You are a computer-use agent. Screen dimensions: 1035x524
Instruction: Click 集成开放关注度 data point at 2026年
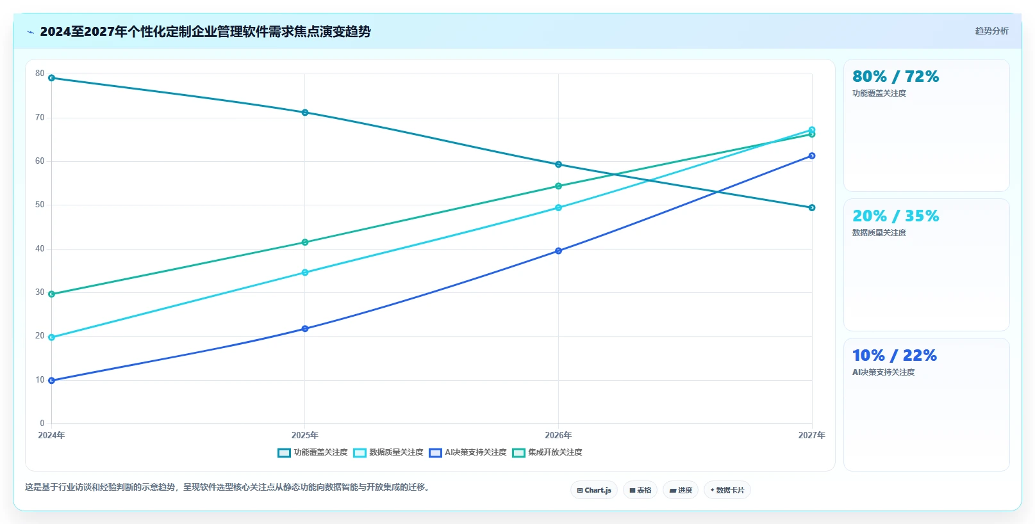pyautogui.click(x=558, y=186)
